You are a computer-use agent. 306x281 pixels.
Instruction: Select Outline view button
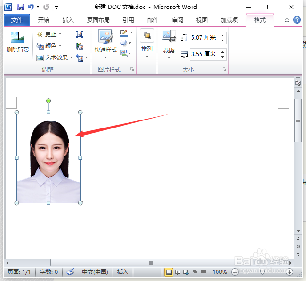[x=194, y=272]
